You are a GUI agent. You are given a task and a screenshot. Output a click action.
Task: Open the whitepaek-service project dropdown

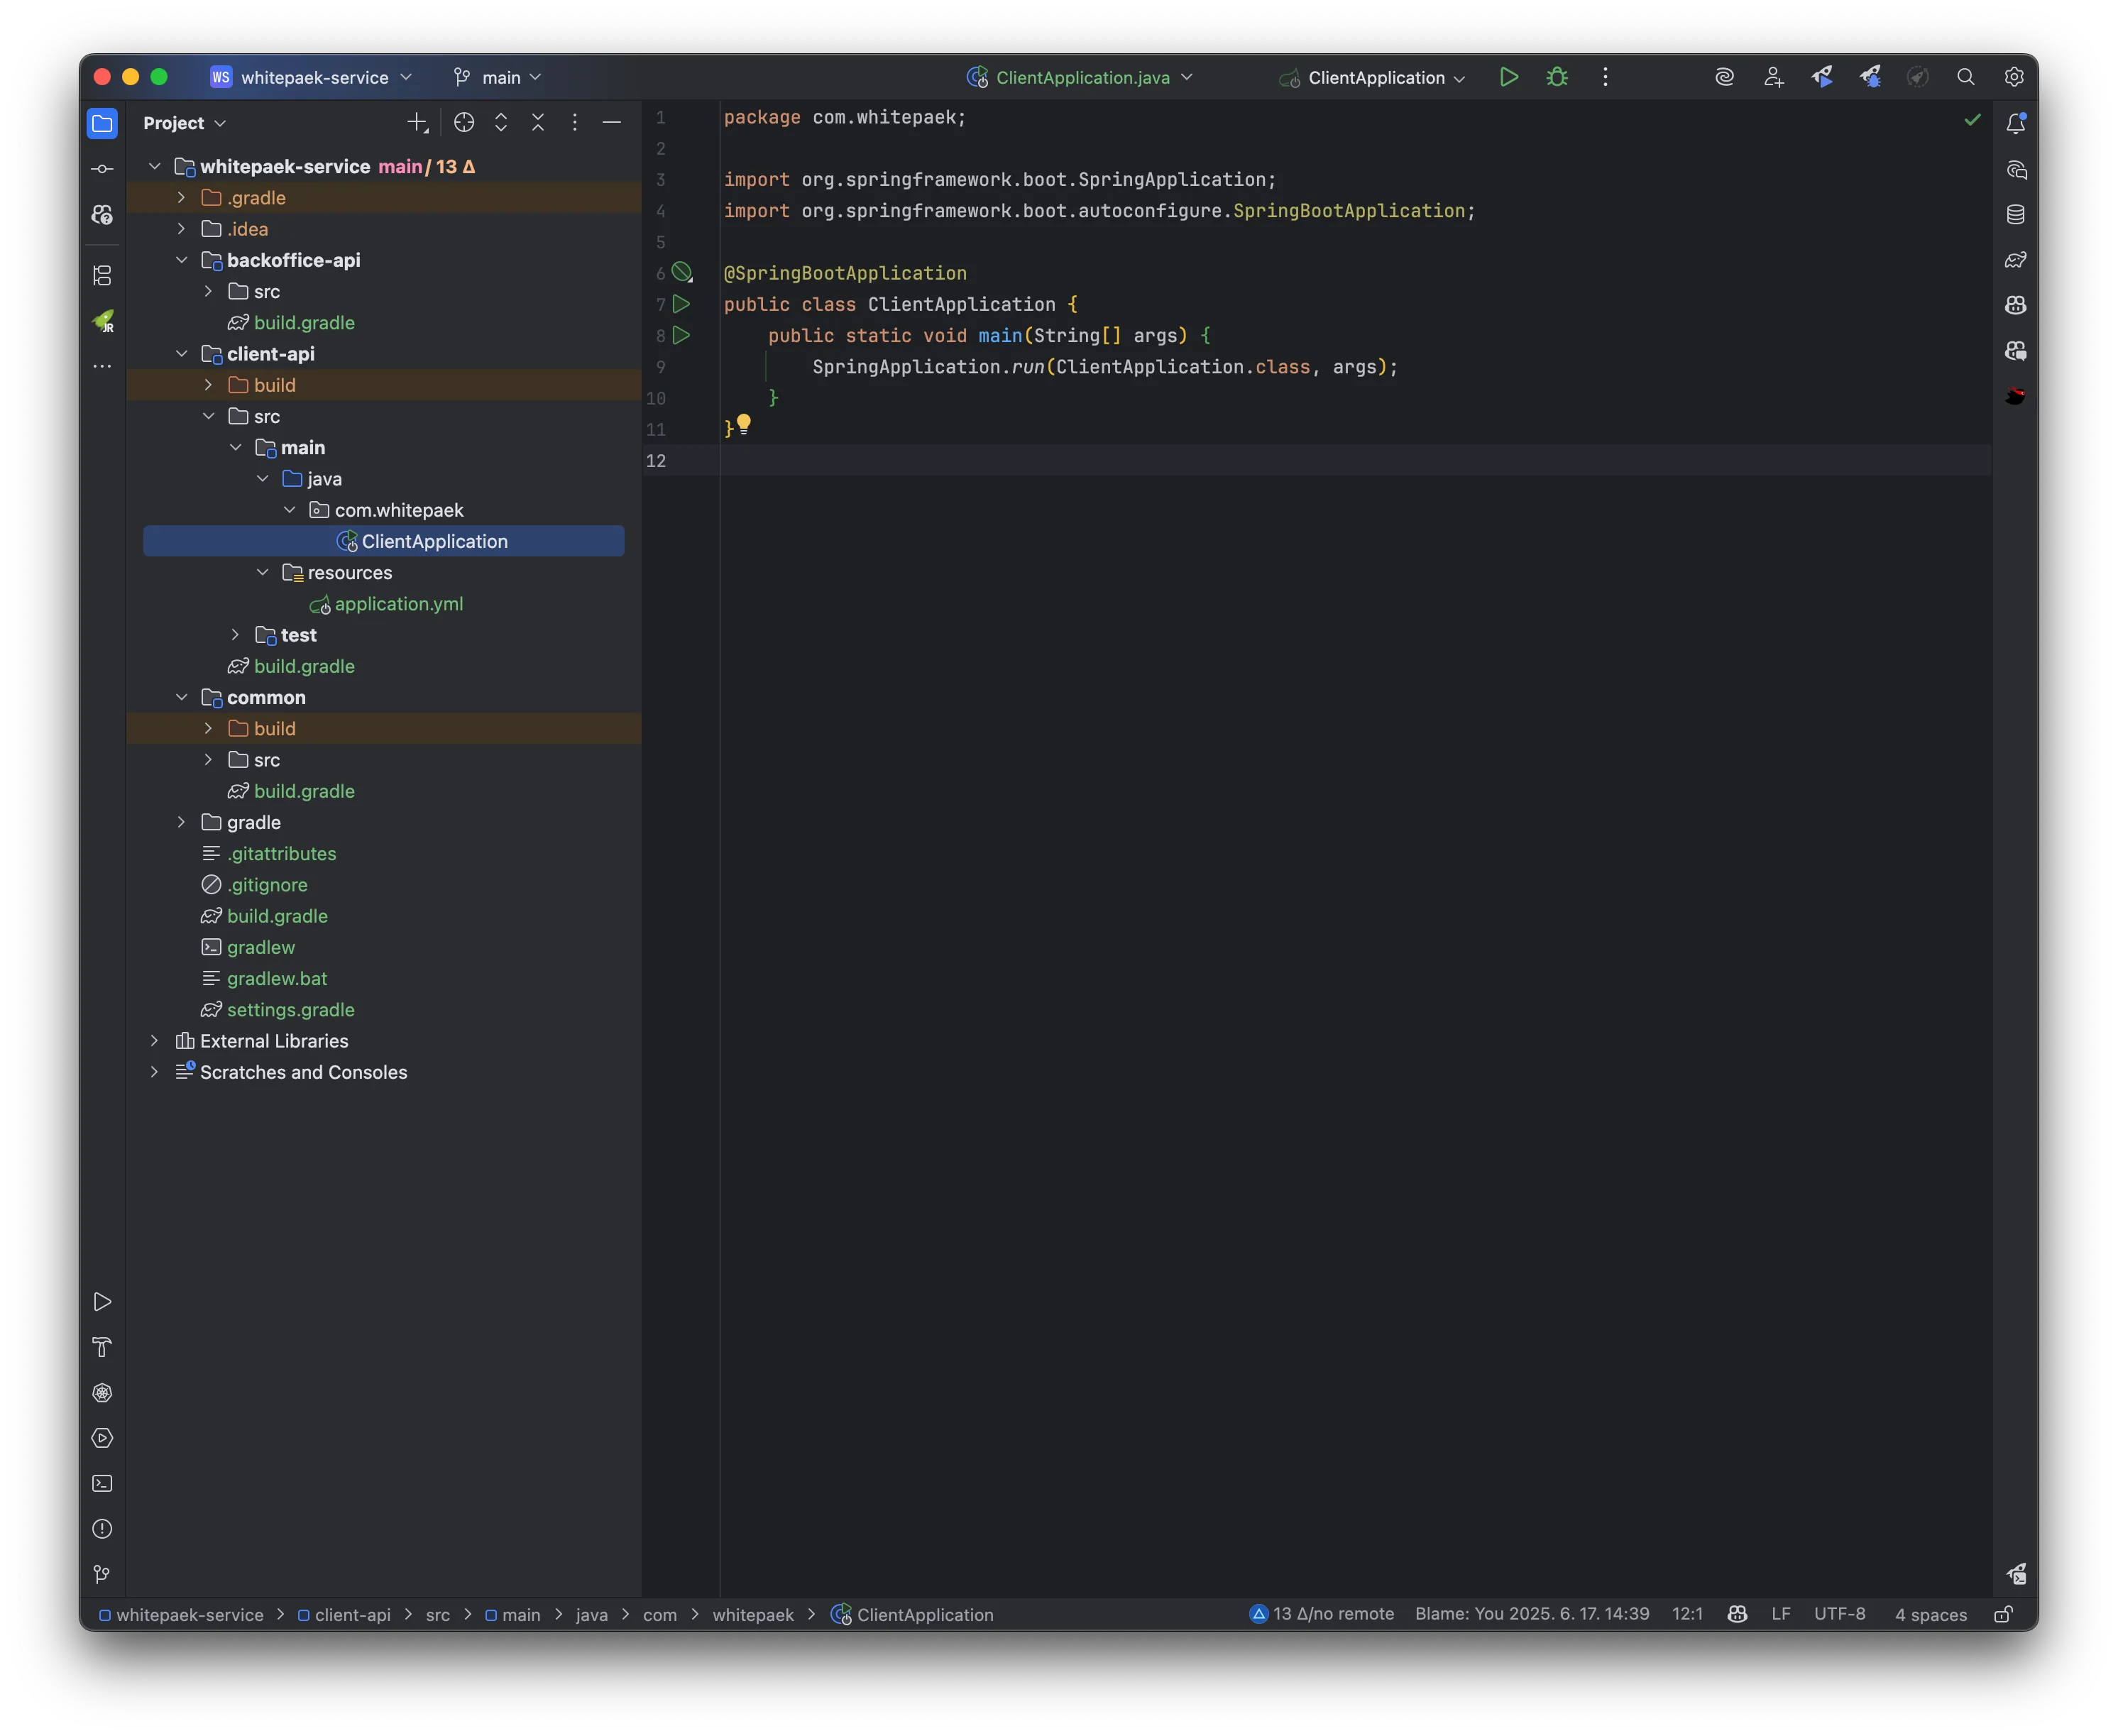312,77
